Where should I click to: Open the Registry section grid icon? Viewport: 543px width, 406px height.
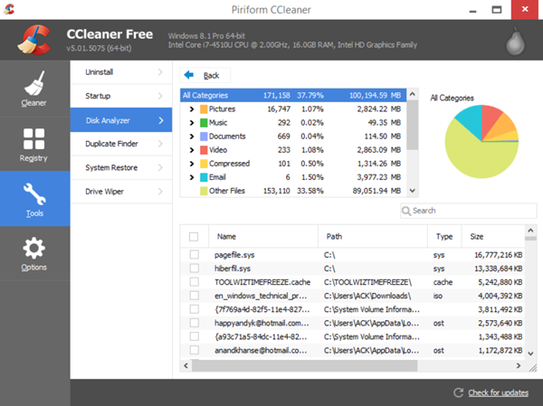[x=34, y=138]
